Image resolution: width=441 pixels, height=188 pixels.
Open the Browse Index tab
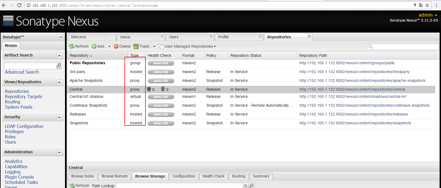pos(83,176)
